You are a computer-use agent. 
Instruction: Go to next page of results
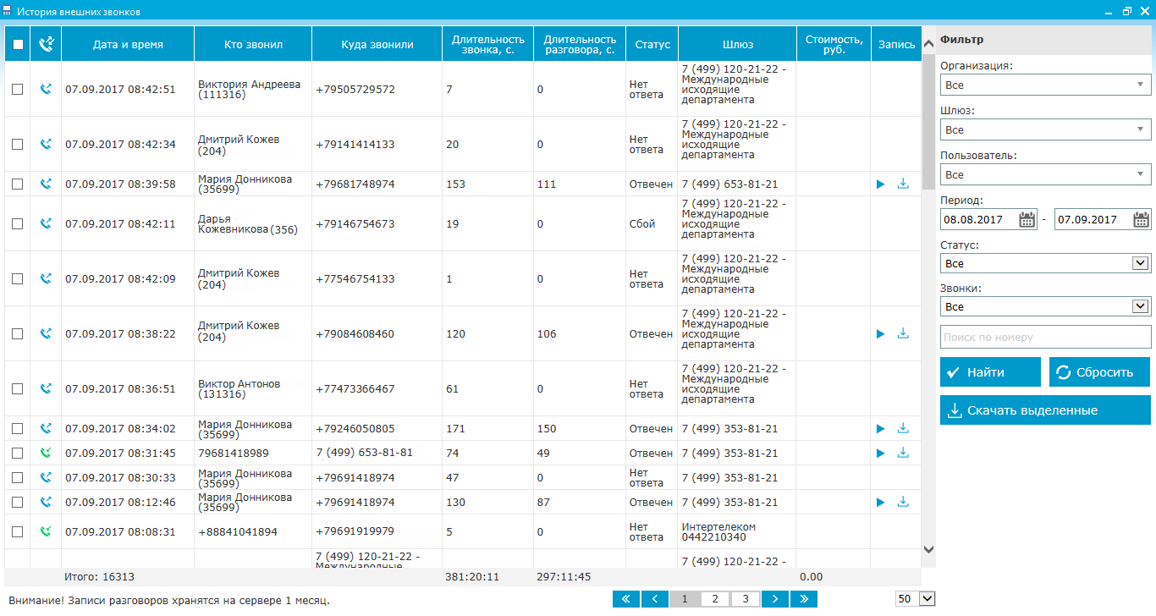(x=775, y=599)
